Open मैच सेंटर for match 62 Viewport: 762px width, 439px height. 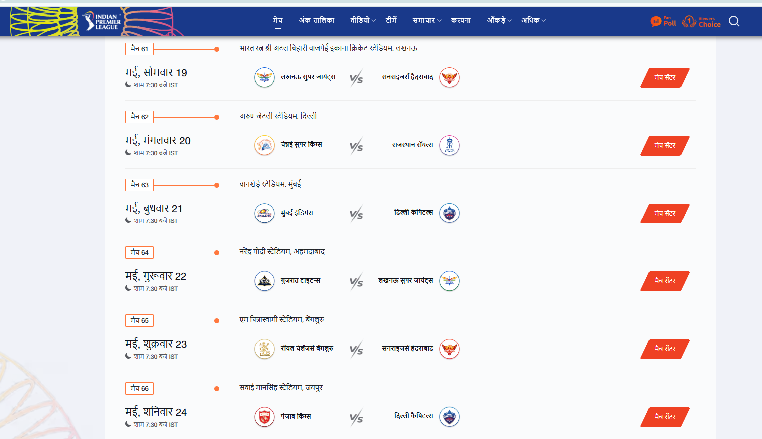665,145
